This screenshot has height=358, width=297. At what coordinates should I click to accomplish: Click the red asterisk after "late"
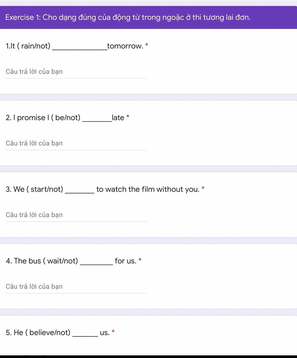point(128,117)
